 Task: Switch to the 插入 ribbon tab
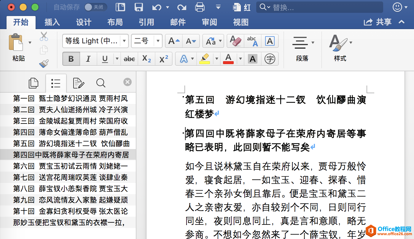click(x=52, y=22)
